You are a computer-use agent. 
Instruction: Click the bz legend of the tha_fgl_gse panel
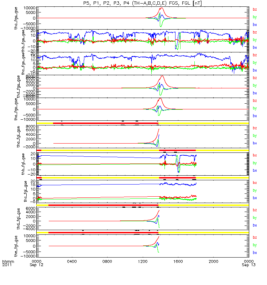(255, 128)
